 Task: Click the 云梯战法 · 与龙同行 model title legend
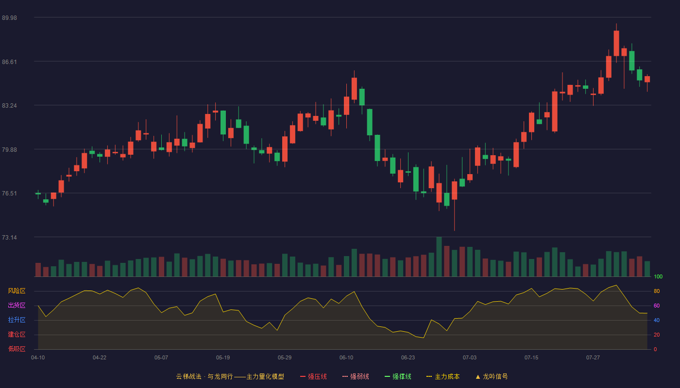pyautogui.click(x=230, y=376)
